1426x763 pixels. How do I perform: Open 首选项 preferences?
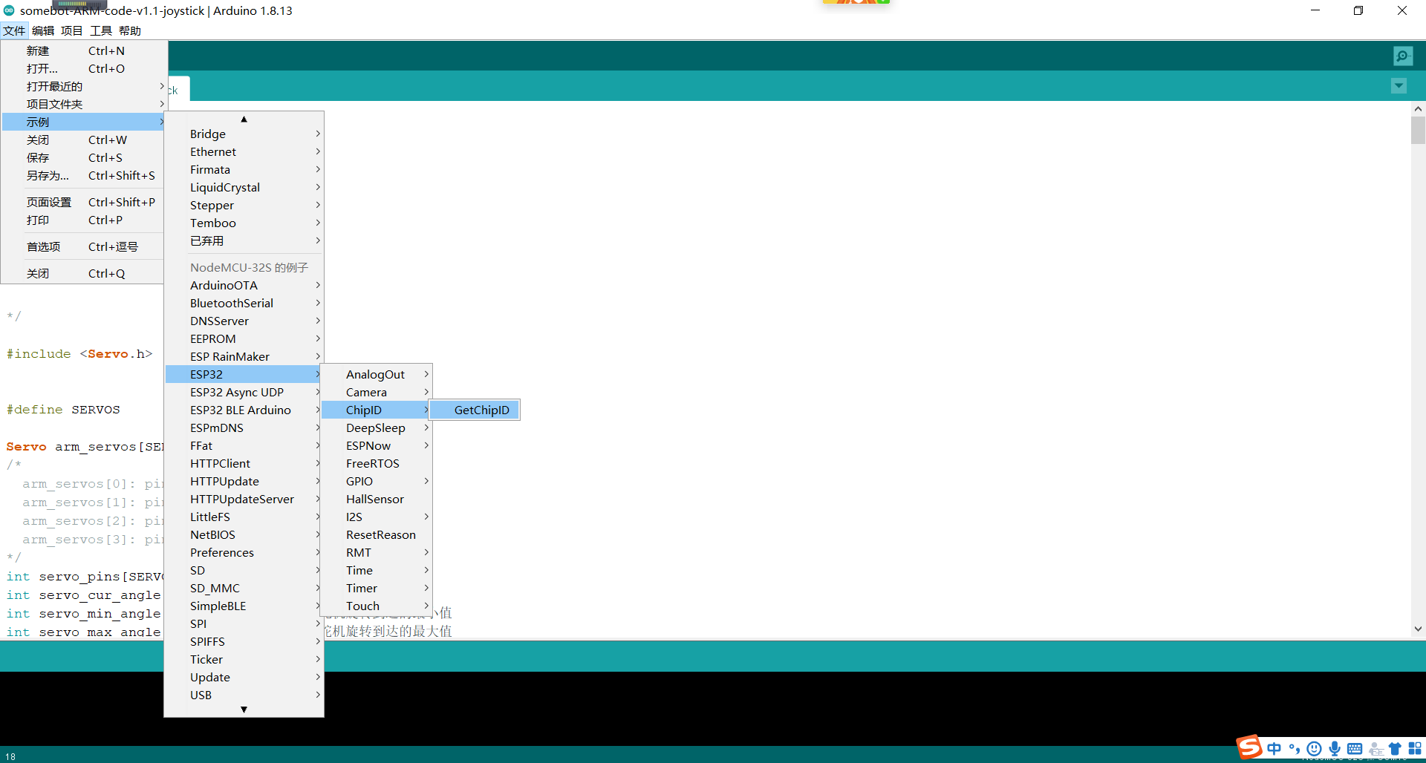click(44, 246)
